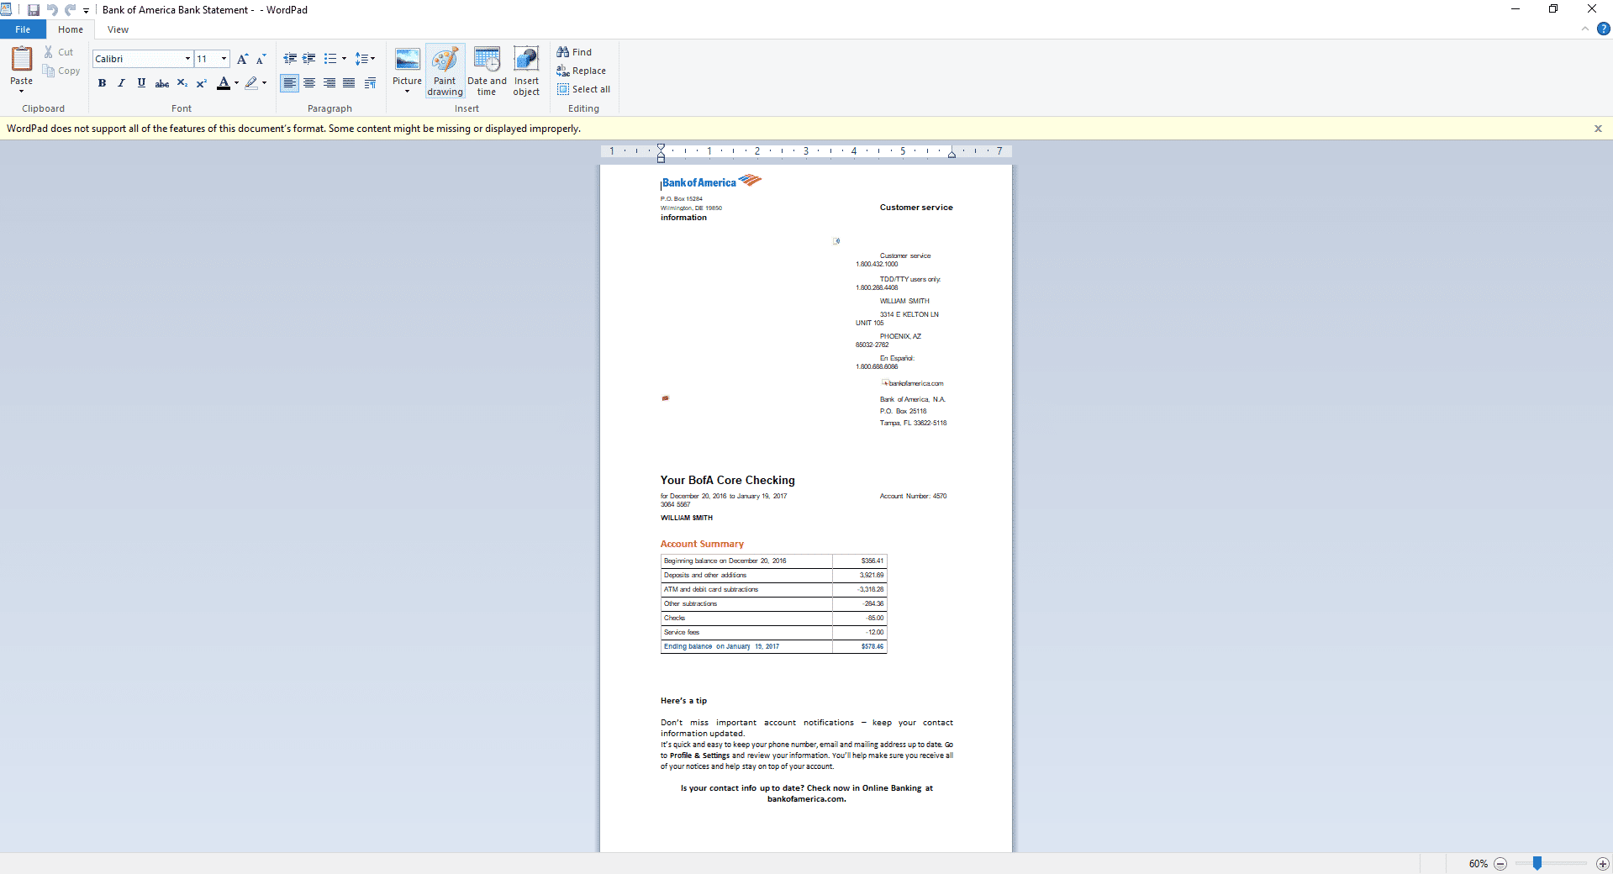Toggle bold formatting
This screenshot has height=874, width=1613.
pyautogui.click(x=102, y=83)
